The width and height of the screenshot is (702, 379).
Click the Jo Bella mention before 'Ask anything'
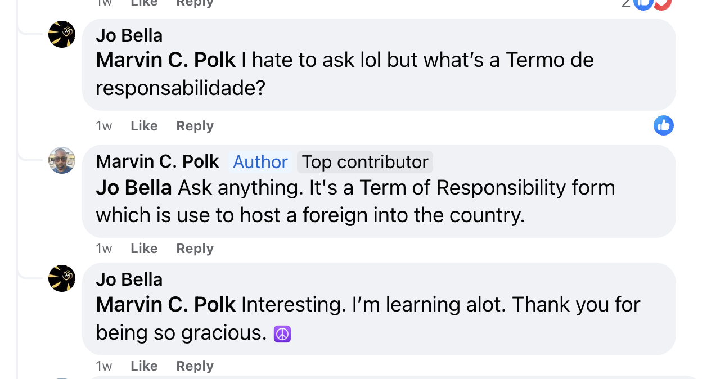134,187
